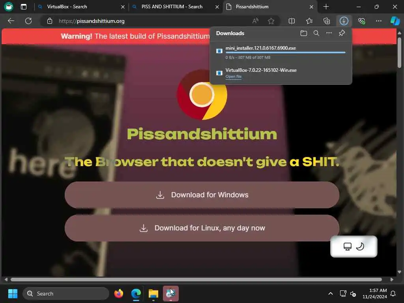Image resolution: width=404 pixels, height=303 pixels.
Task: Open more options in Downloads panel
Action: point(329,33)
